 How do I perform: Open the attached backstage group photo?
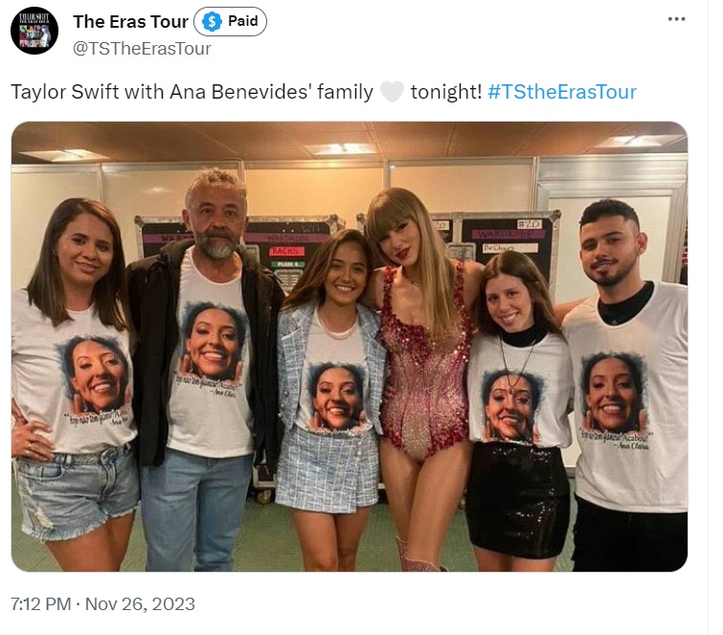click(350, 347)
